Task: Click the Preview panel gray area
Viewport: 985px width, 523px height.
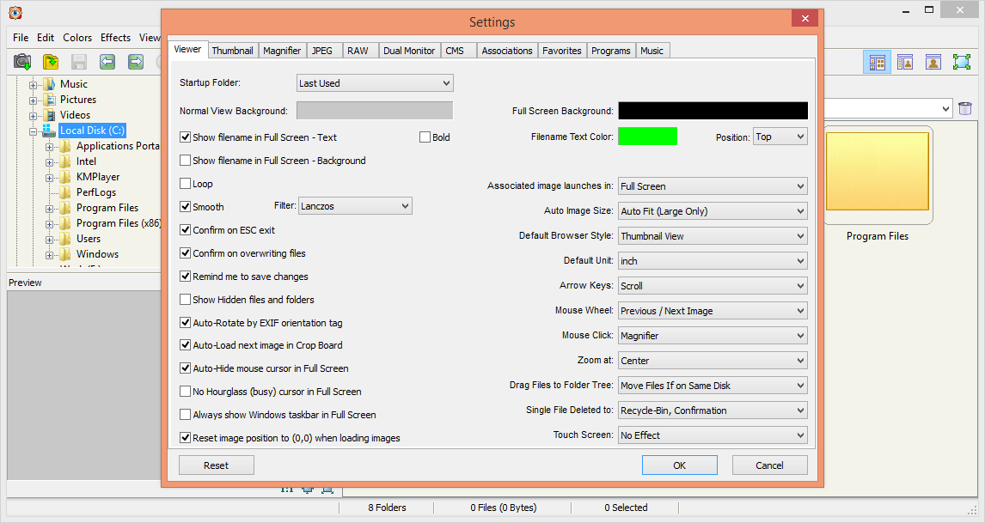Action: pyautogui.click(x=84, y=384)
